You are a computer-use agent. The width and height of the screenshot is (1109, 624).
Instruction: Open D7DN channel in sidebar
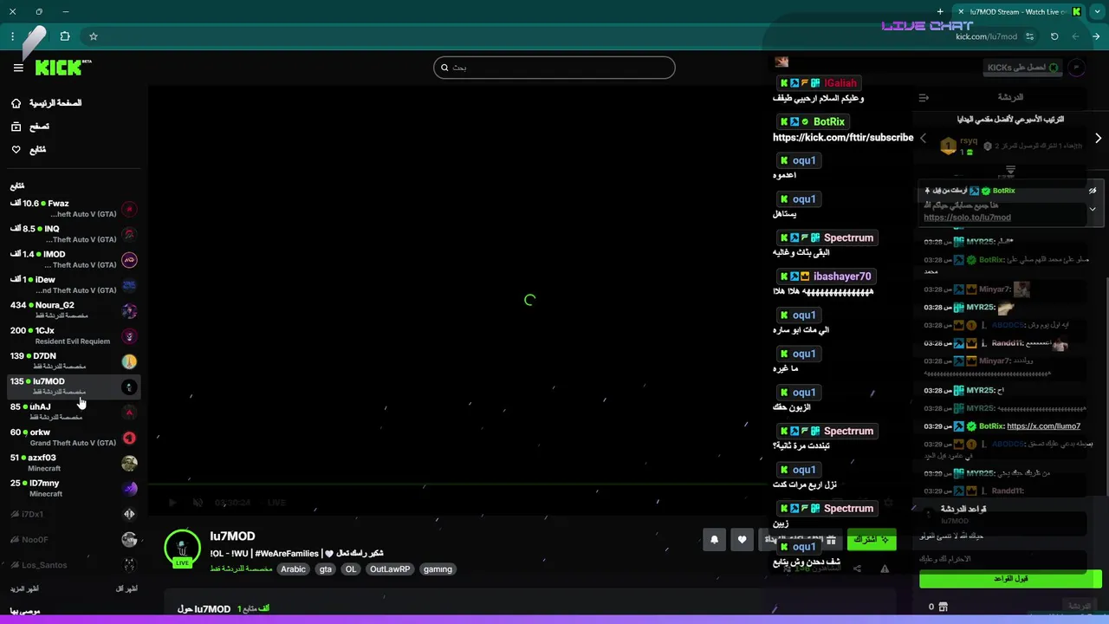coord(73,361)
